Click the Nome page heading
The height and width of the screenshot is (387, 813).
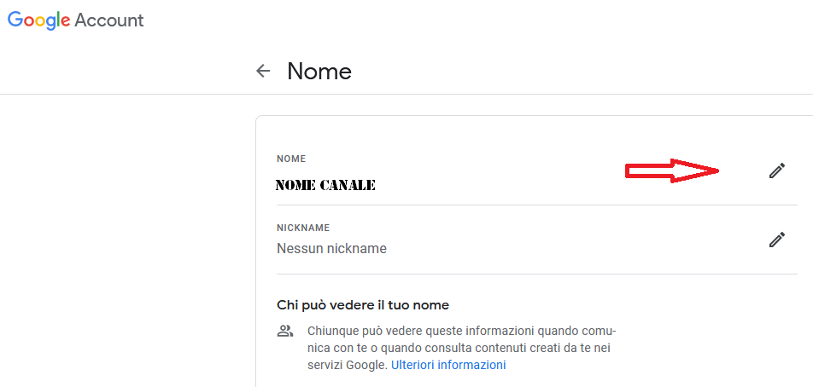click(x=319, y=71)
